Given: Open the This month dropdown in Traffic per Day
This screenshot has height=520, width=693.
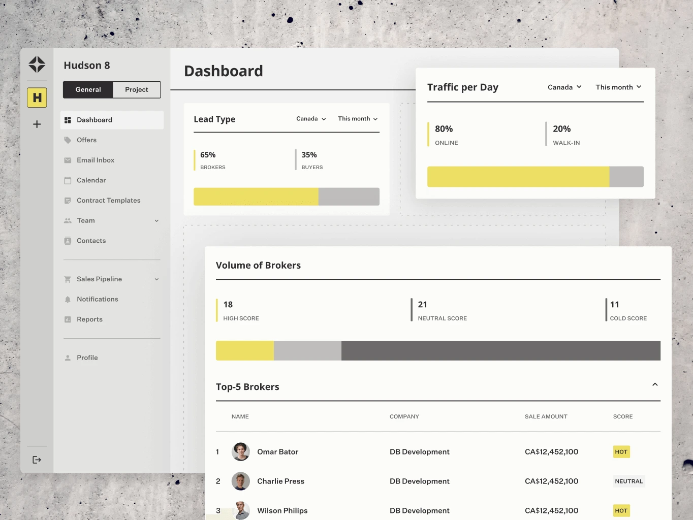Looking at the screenshot, I should [x=618, y=87].
